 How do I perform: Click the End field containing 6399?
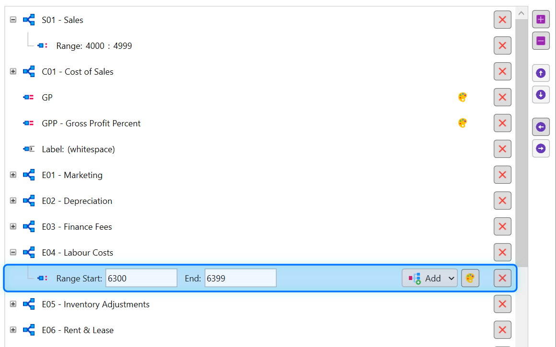pyautogui.click(x=241, y=278)
